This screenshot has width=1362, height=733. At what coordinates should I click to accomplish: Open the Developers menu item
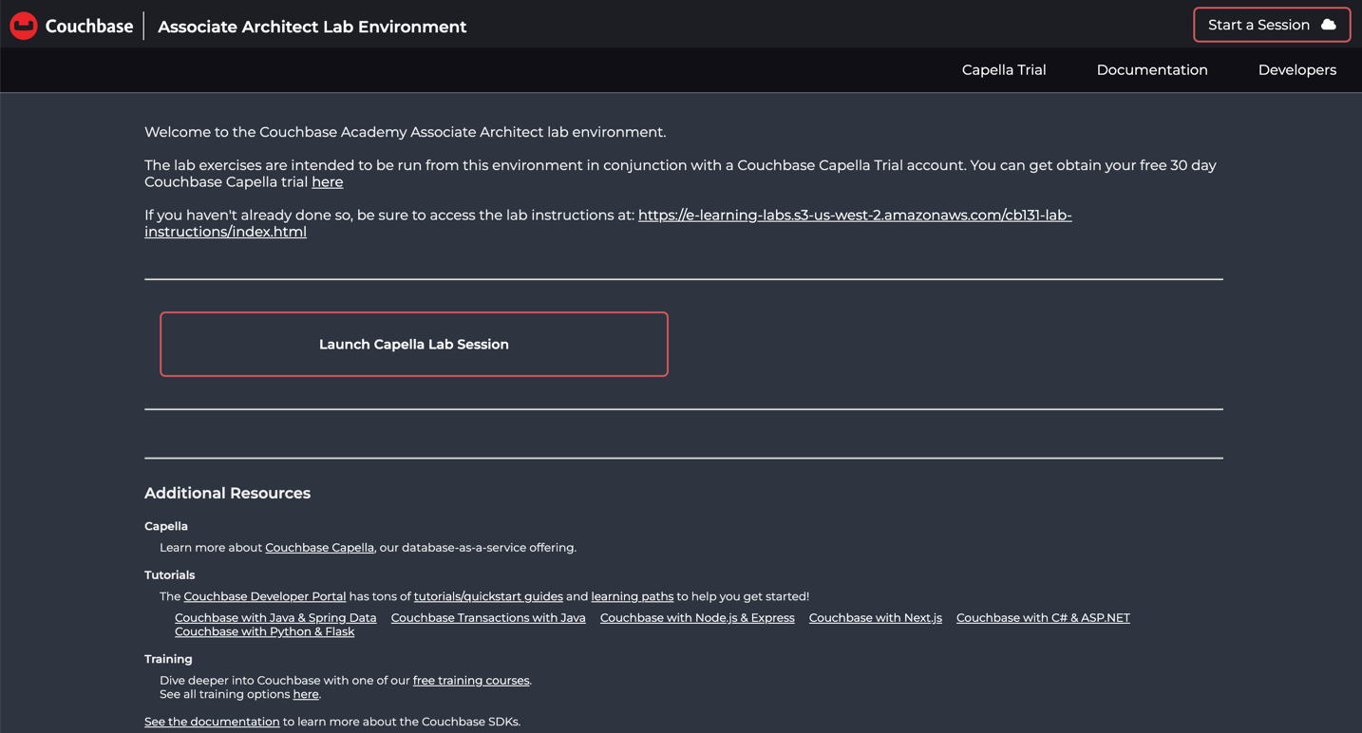click(x=1297, y=70)
